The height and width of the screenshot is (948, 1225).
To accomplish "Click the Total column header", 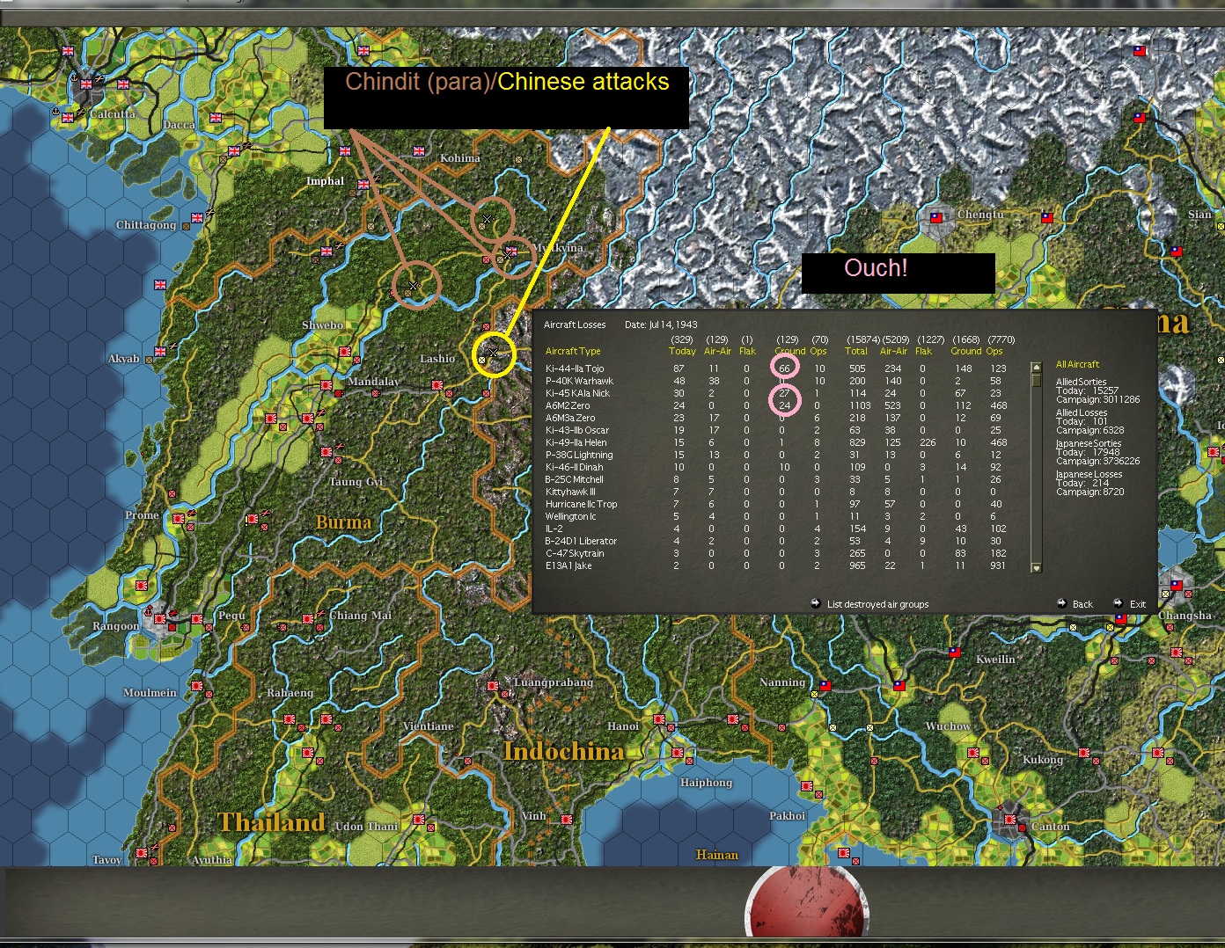I will pyautogui.click(x=856, y=351).
